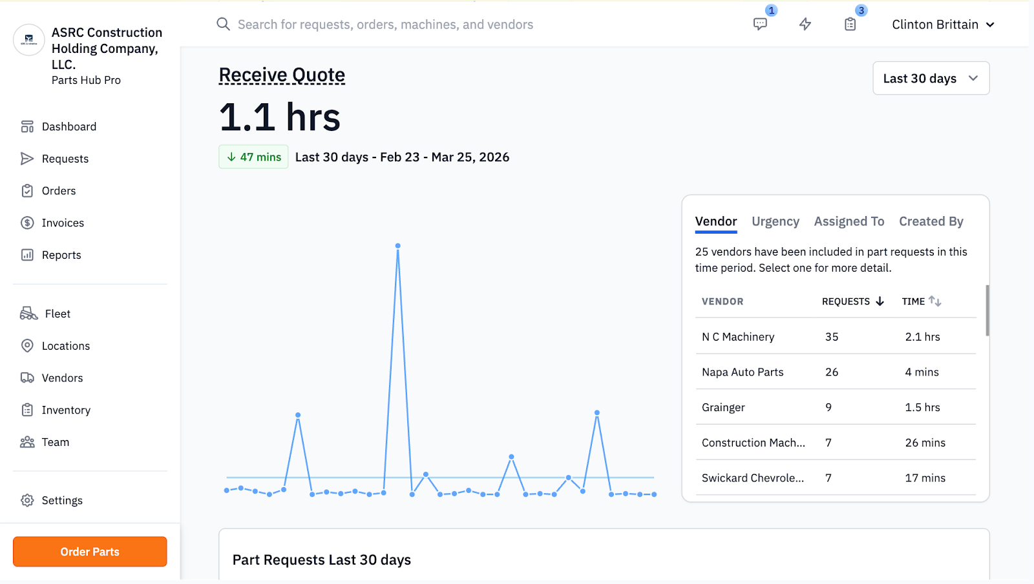Click the ASRC Construction company logo
The height and width of the screenshot is (584, 1034).
29,40
